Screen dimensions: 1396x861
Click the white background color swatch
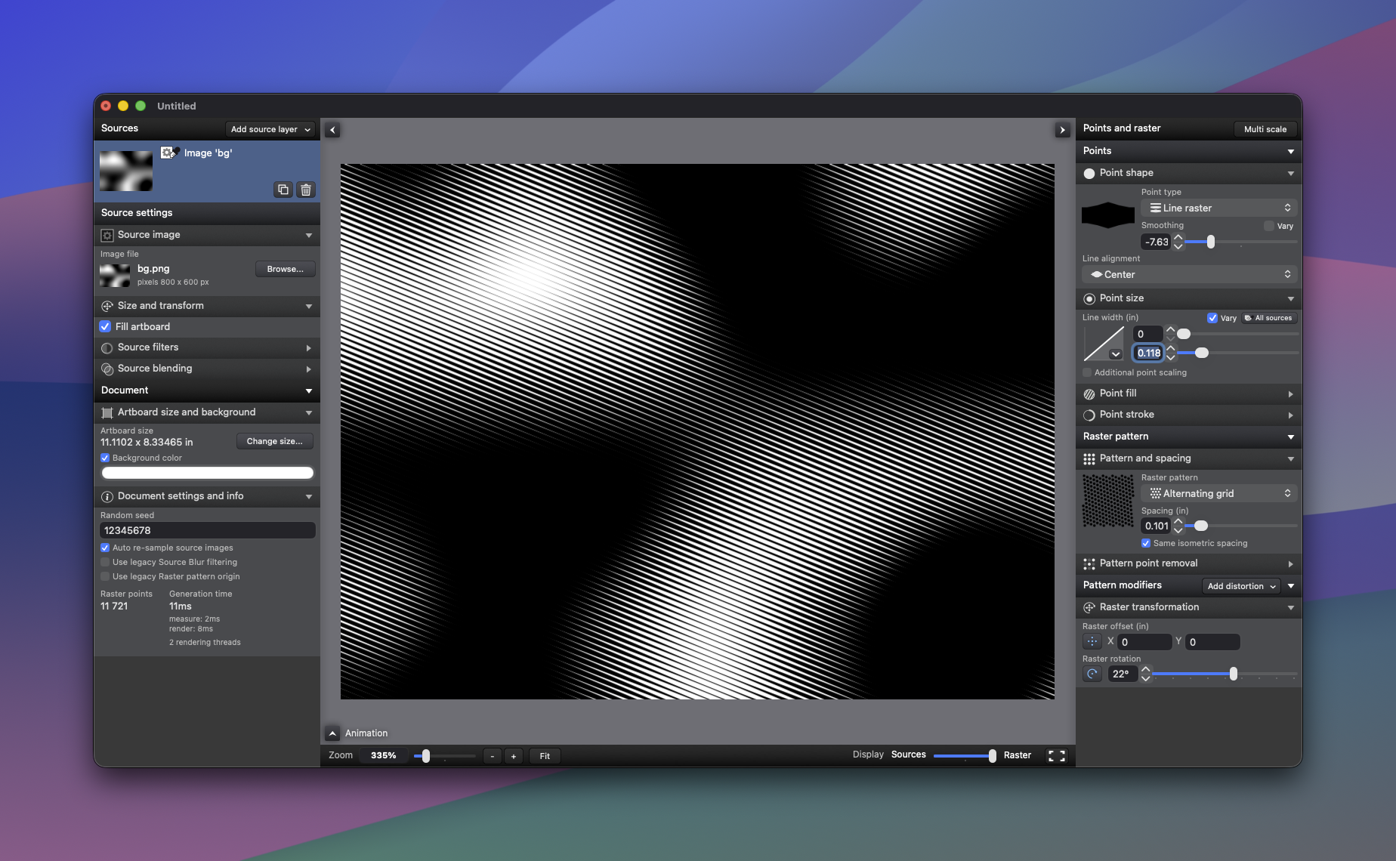207,473
